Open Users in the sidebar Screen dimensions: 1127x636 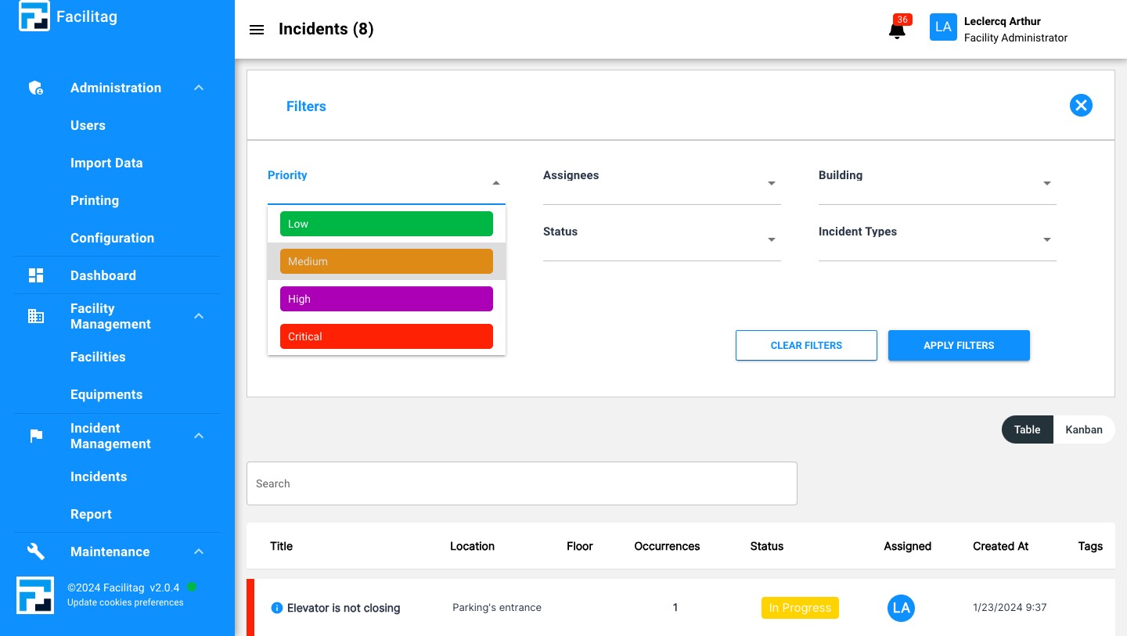(88, 125)
